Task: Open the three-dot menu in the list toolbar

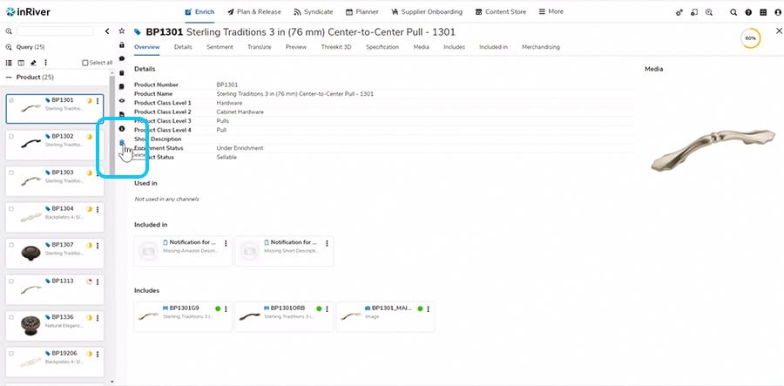Action: click(x=45, y=63)
